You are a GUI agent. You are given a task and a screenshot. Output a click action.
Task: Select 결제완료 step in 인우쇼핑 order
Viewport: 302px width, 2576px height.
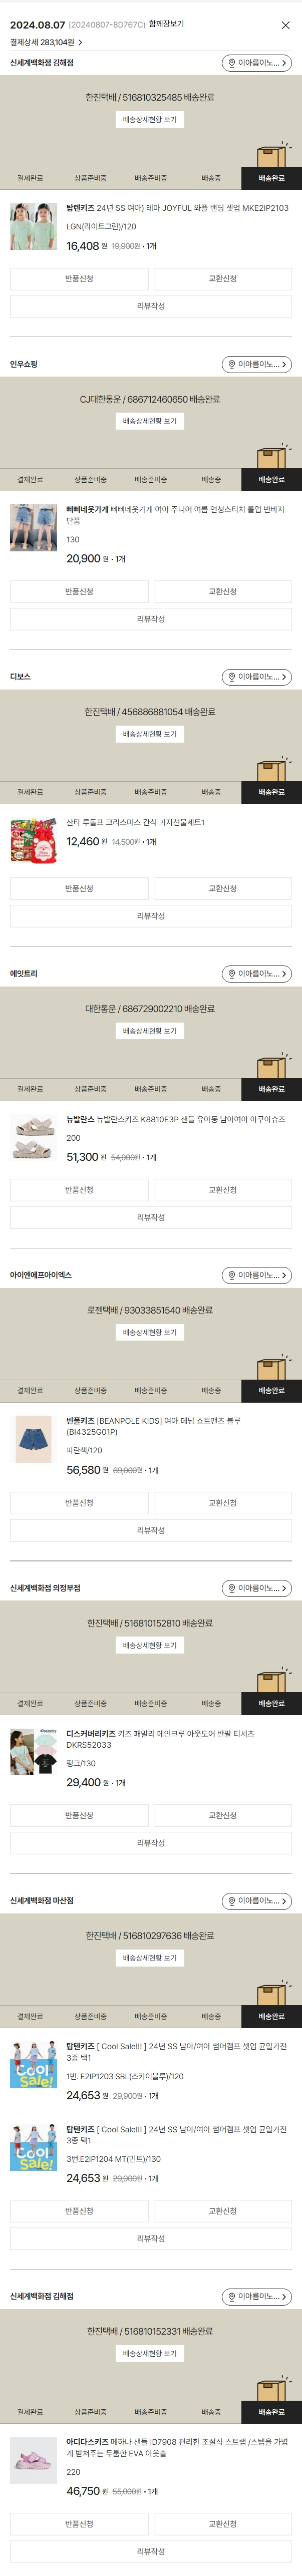[x=30, y=480]
